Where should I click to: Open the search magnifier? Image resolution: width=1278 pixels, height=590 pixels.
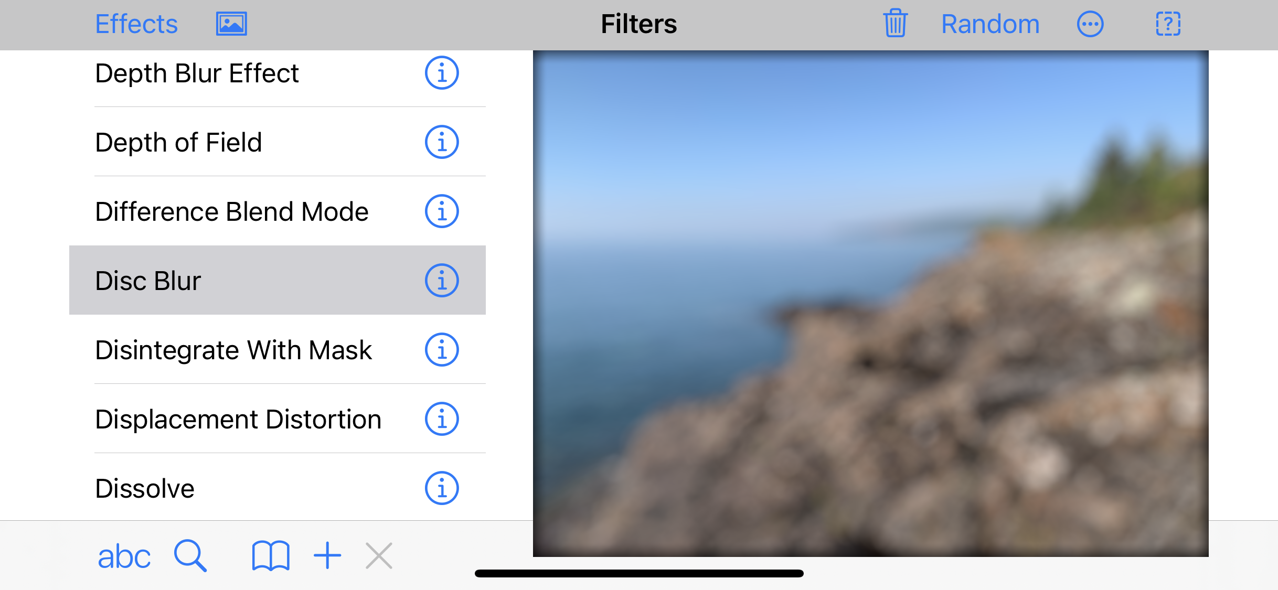point(190,555)
